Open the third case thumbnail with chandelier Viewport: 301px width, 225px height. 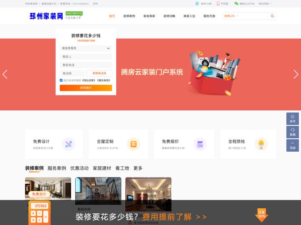pyautogui.click(x=148, y=194)
